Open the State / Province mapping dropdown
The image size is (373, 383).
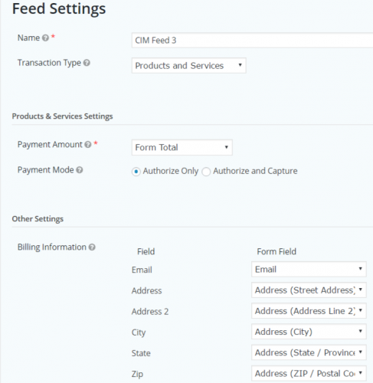pyautogui.click(x=309, y=352)
